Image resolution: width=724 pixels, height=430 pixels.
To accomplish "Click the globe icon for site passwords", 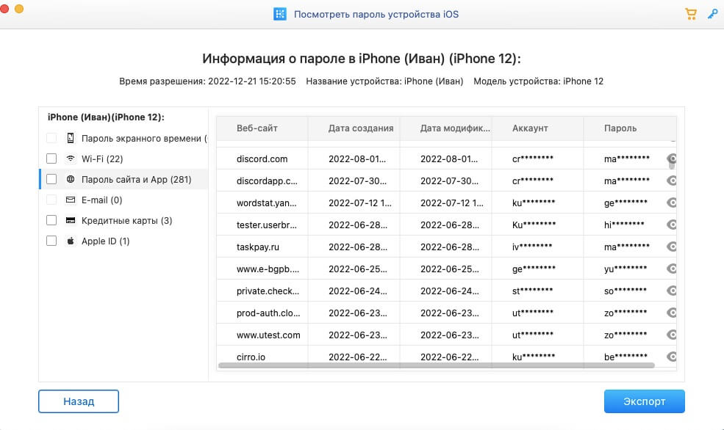I will click(x=71, y=179).
